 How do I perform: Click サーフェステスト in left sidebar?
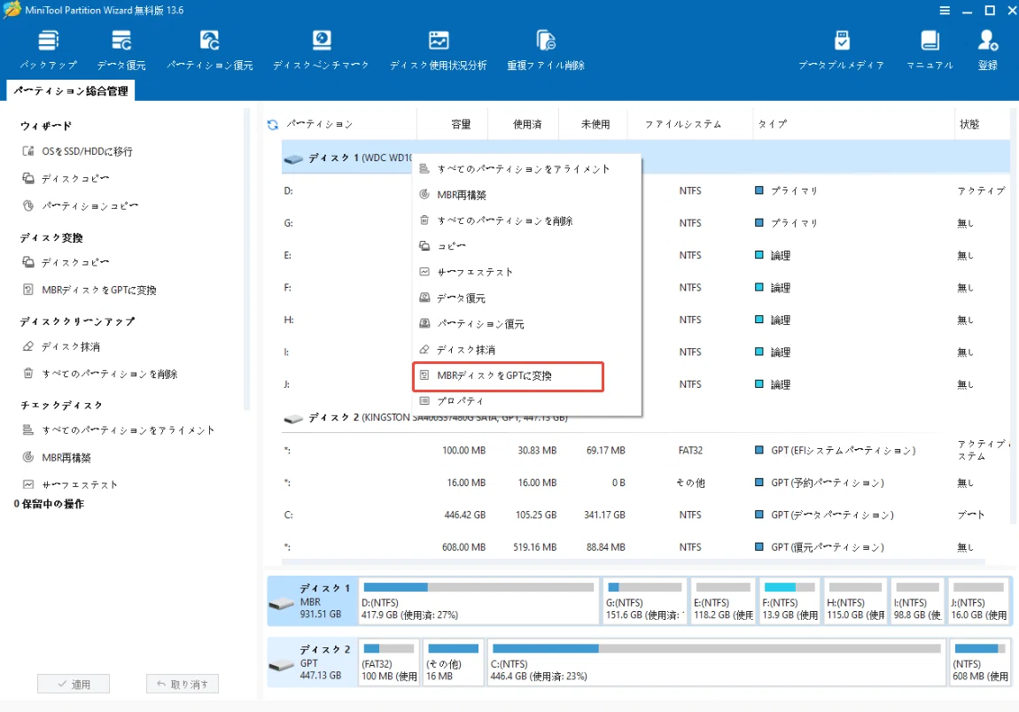pos(71,484)
